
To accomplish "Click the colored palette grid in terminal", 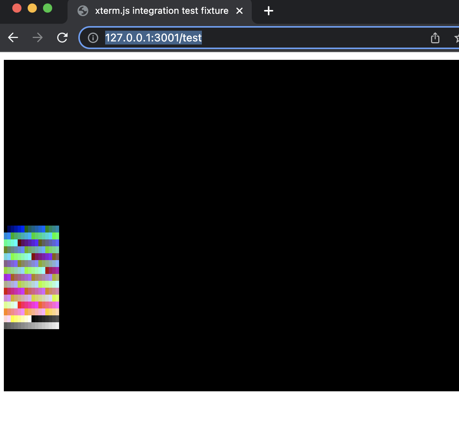I will click(31, 277).
